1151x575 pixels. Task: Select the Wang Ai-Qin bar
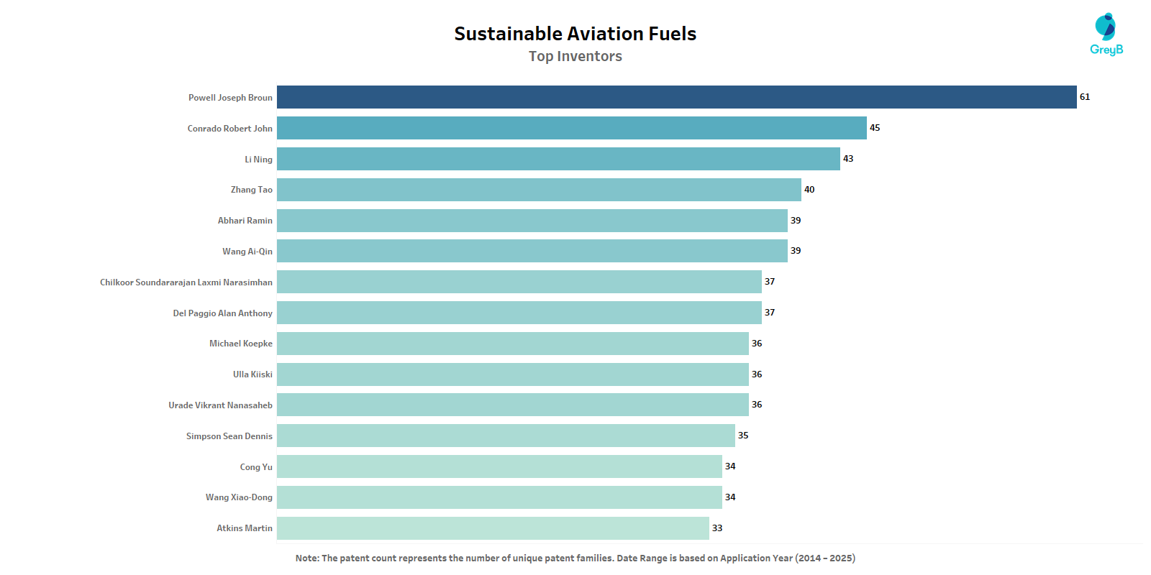pyautogui.click(x=532, y=251)
